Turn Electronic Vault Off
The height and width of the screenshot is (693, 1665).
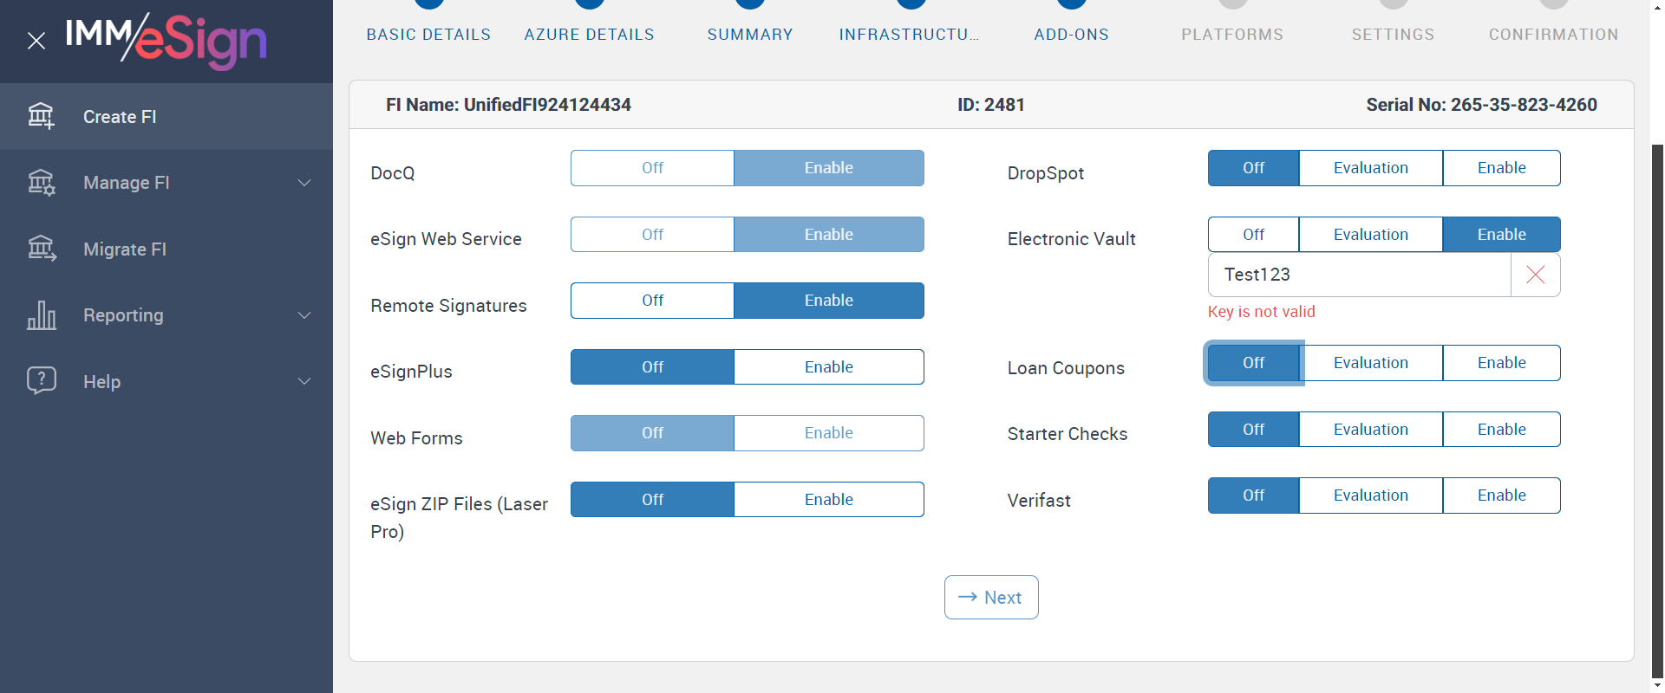point(1253,235)
